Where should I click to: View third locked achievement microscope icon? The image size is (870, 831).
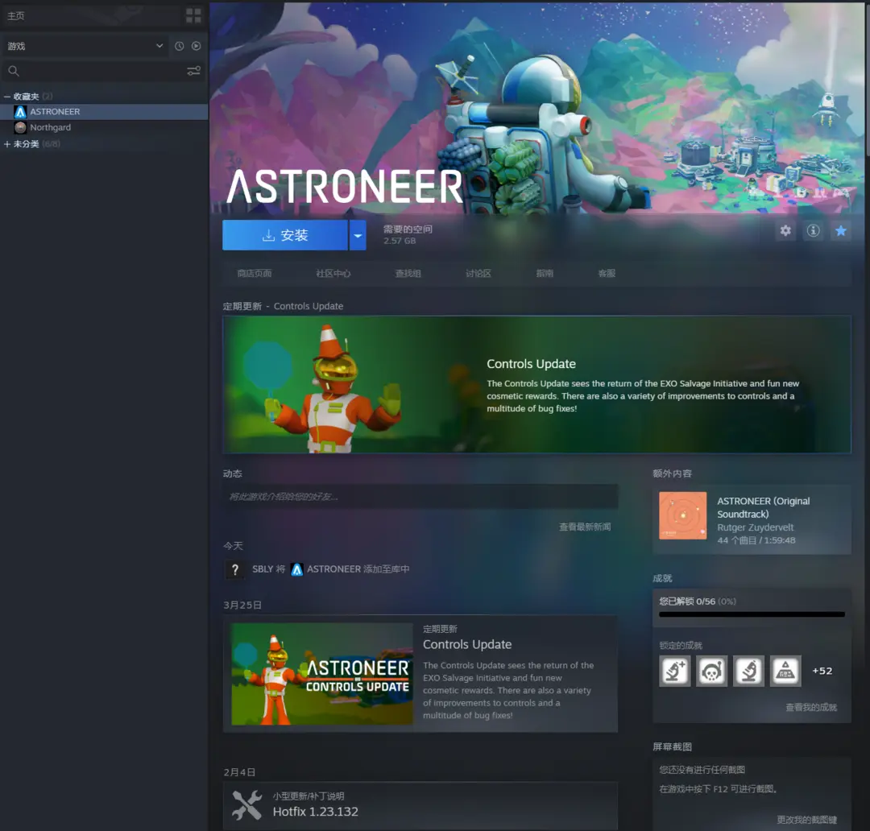click(748, 672)
